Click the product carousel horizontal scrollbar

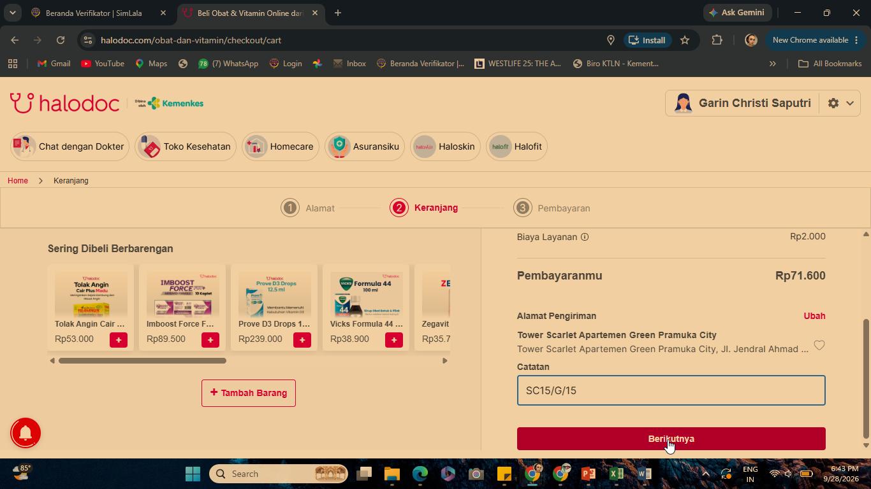click(x=142, y=360)
